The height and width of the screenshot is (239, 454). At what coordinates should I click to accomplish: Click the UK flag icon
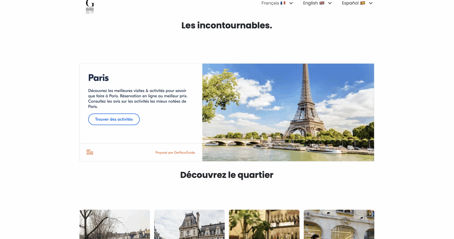(x=322, y=3)
